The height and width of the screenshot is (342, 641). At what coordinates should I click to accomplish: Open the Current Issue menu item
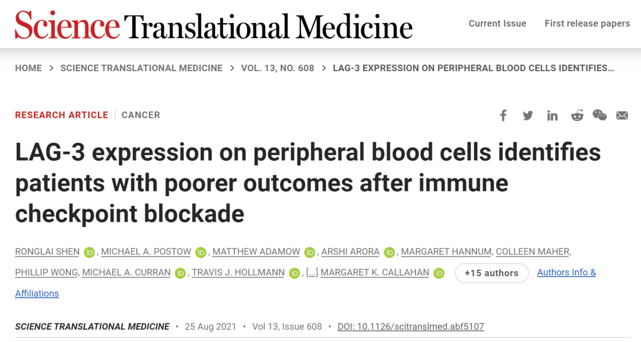[x=497, y=24]
